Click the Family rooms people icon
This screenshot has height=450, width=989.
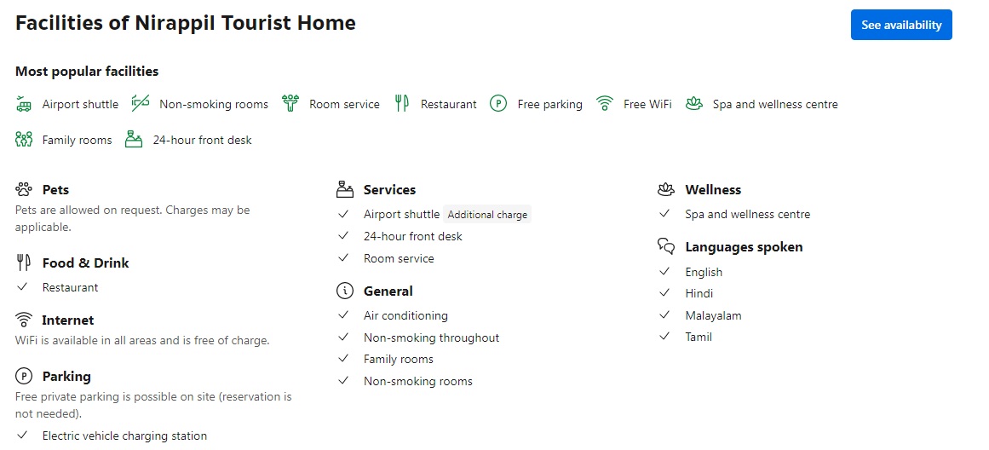click(x=24, y=140)
